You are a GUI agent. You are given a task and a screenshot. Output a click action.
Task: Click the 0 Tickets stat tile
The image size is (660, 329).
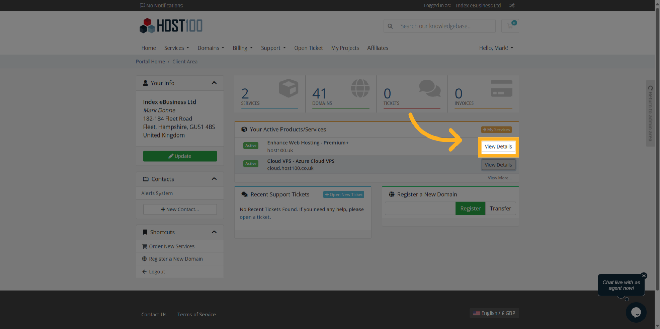click(412, 94)
